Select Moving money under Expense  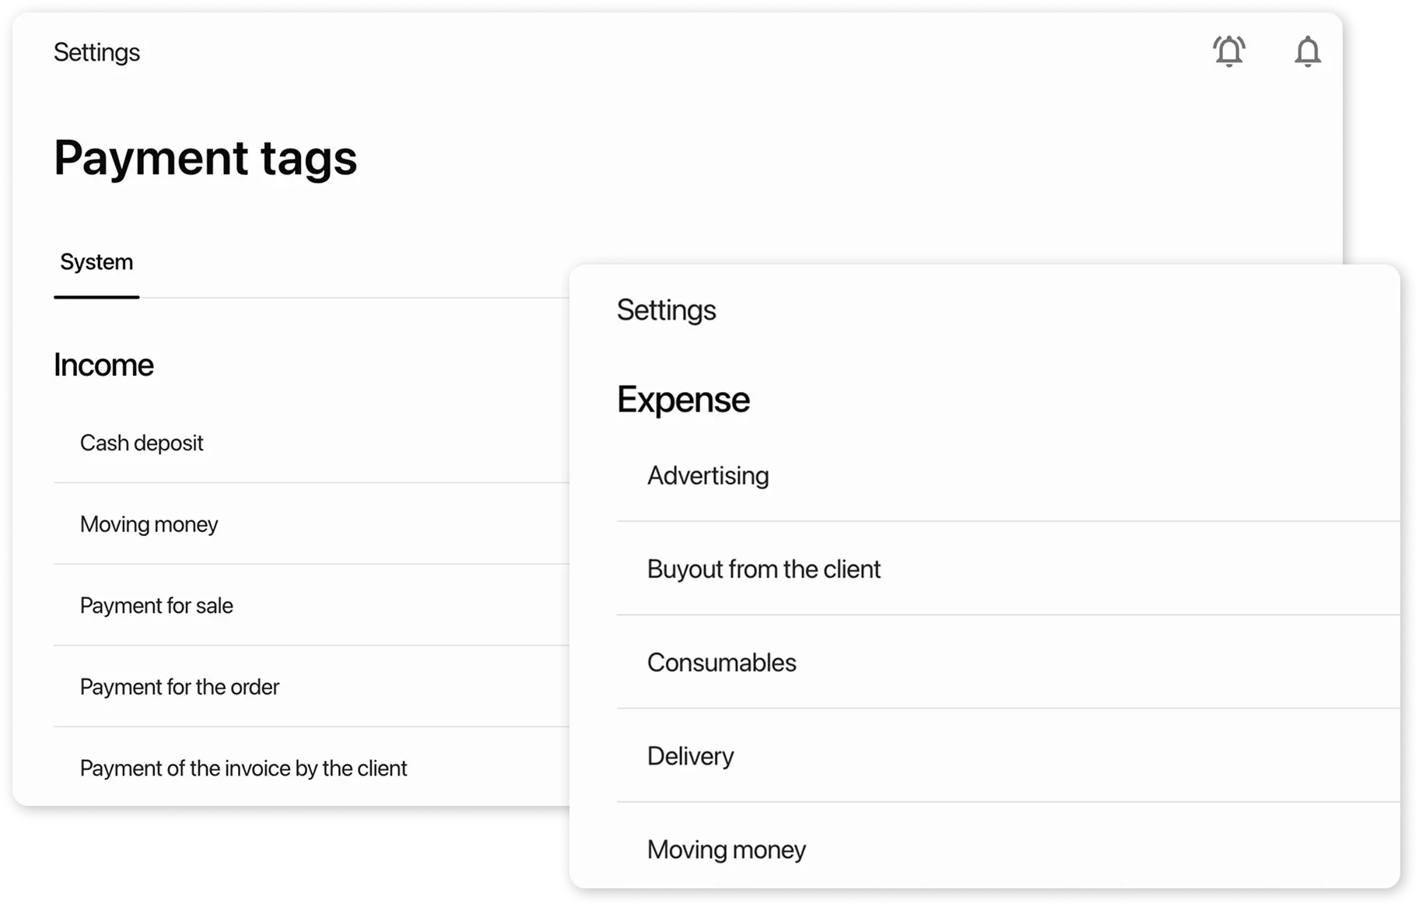[727, 849]
